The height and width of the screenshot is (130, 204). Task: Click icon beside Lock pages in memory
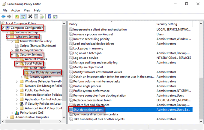tap(71, 48)
